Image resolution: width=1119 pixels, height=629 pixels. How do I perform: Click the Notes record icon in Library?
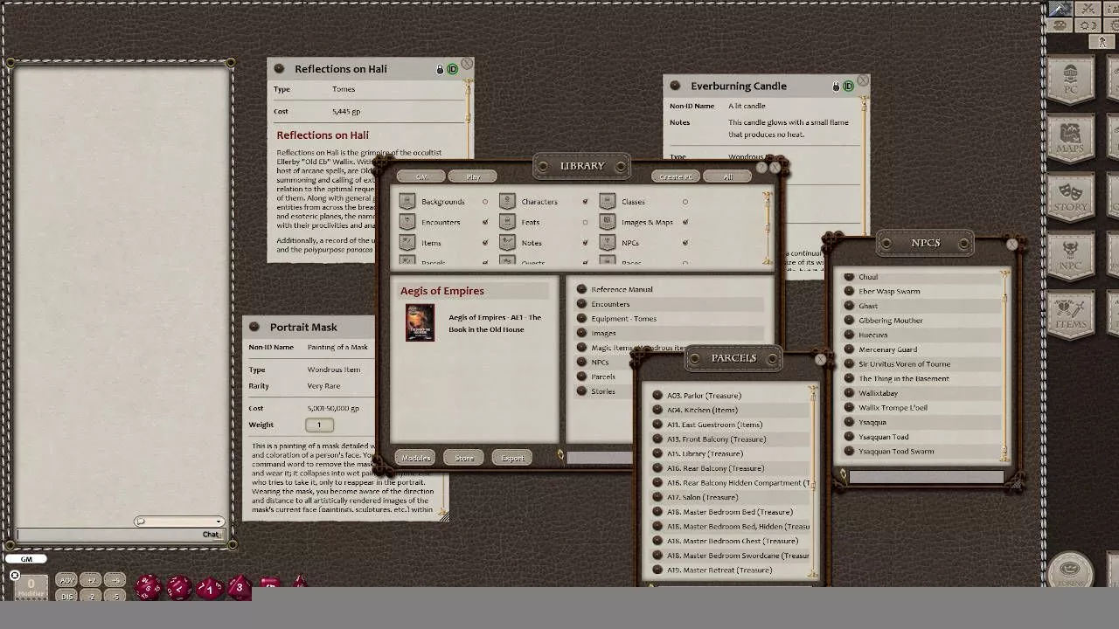click(x=507, y=243)
